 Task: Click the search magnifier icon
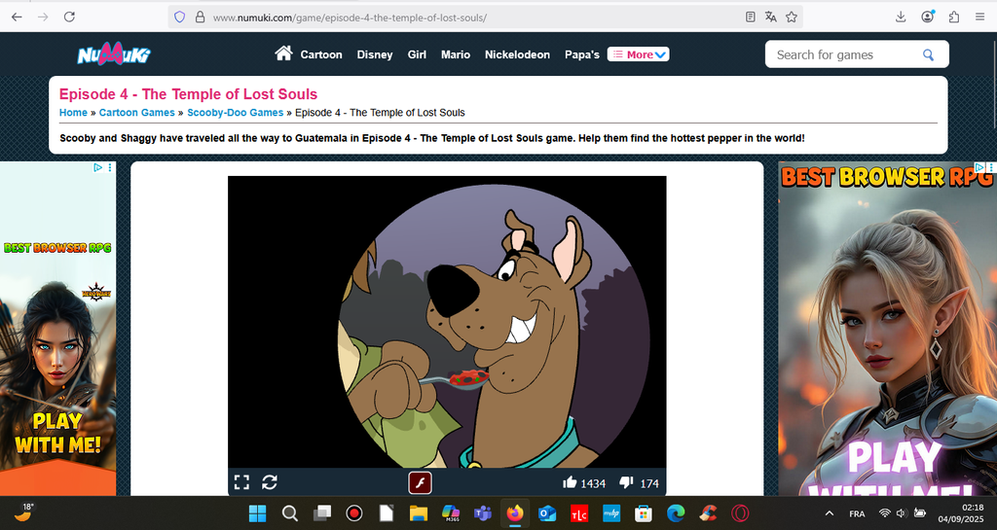(x=929, y=54)
